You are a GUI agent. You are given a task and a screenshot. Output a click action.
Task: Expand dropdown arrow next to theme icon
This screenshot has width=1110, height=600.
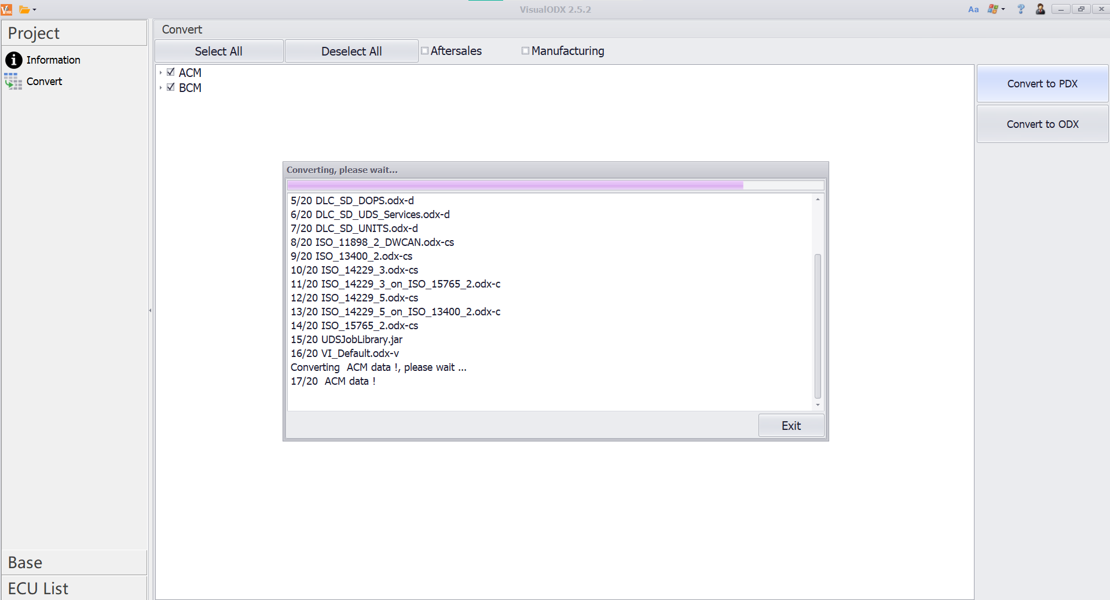pos(1003,9)
